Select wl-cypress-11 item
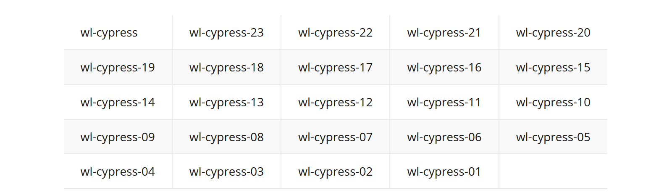 (444, 103)
